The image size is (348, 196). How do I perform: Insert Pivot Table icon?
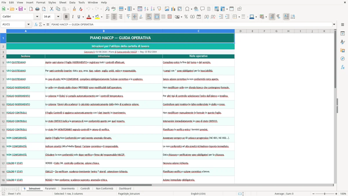point(180,9)
